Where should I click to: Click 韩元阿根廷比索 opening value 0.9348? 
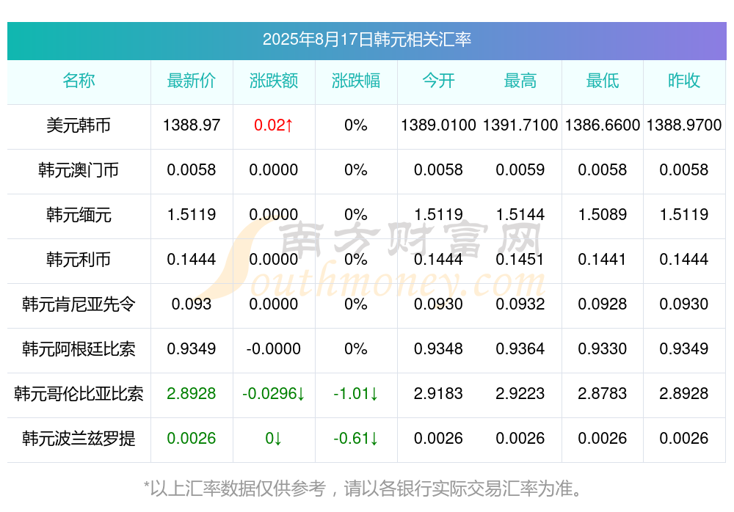click(438, 348)
